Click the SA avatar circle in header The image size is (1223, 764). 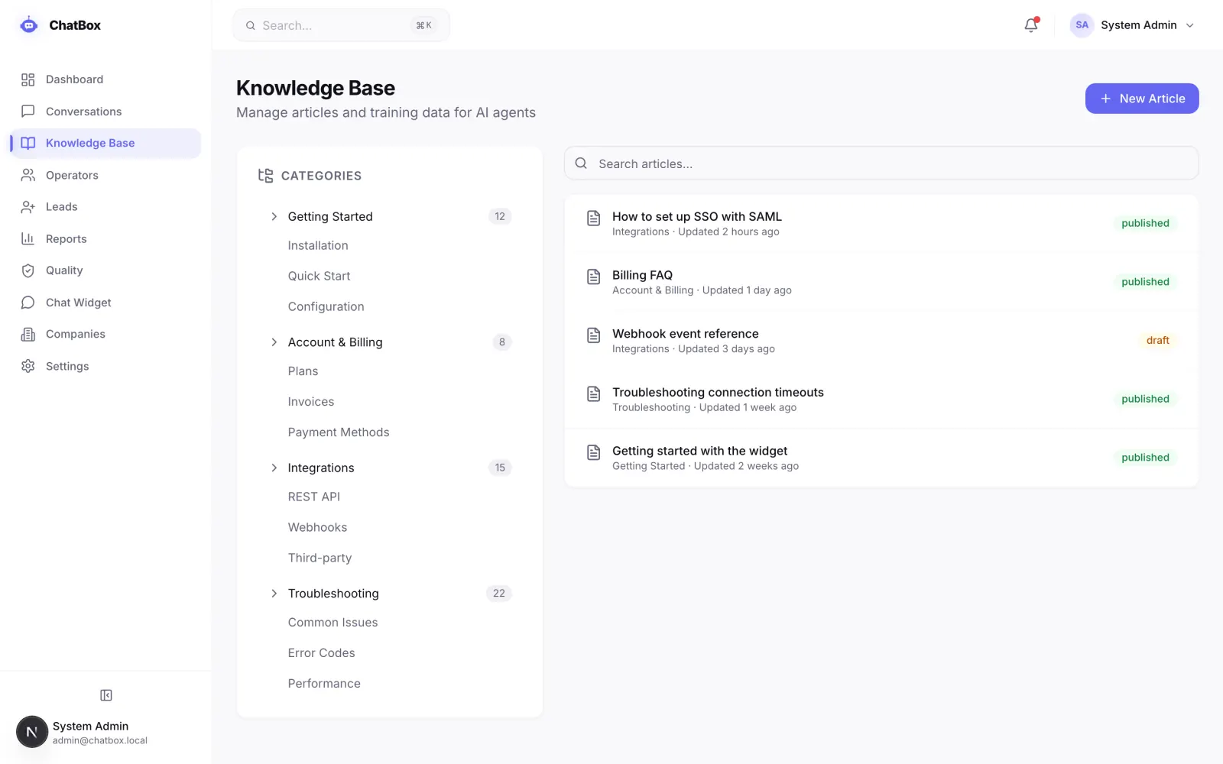pos(1082,25)
